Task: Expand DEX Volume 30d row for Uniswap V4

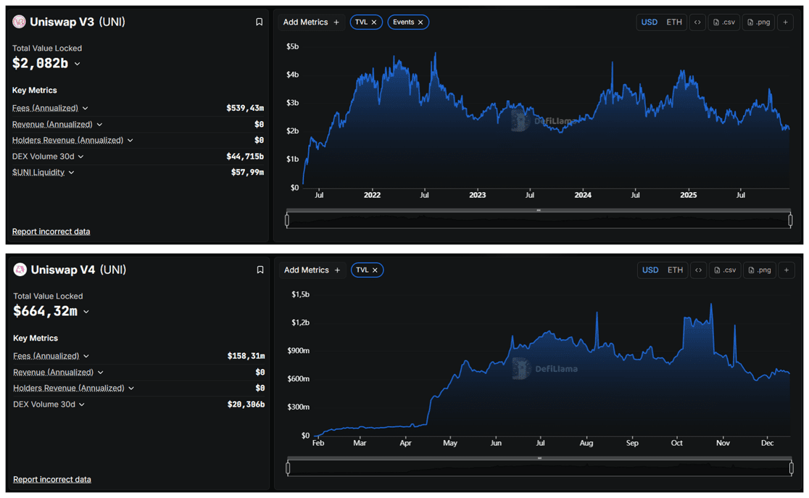Action: point(81,404)
